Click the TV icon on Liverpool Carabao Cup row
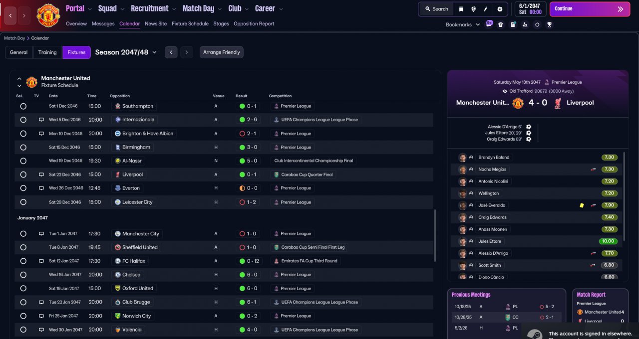This screenshot has width=639, height=339. coord(41,175)
